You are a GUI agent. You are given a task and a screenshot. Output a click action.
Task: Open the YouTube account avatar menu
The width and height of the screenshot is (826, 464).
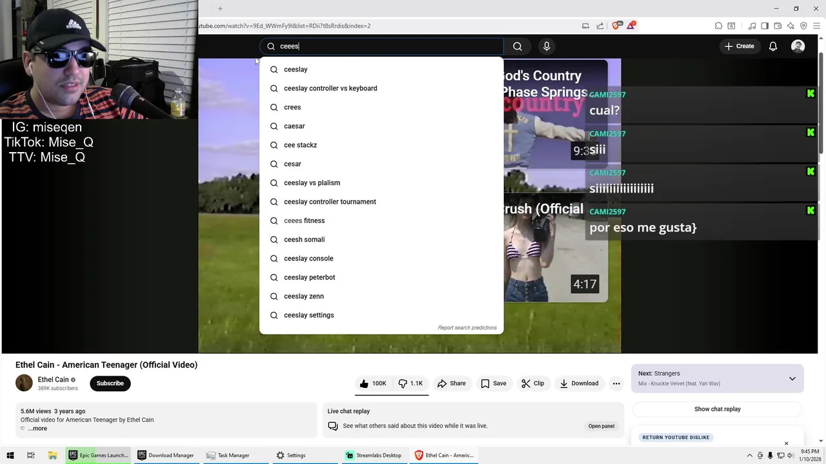(x=798, y=46)
